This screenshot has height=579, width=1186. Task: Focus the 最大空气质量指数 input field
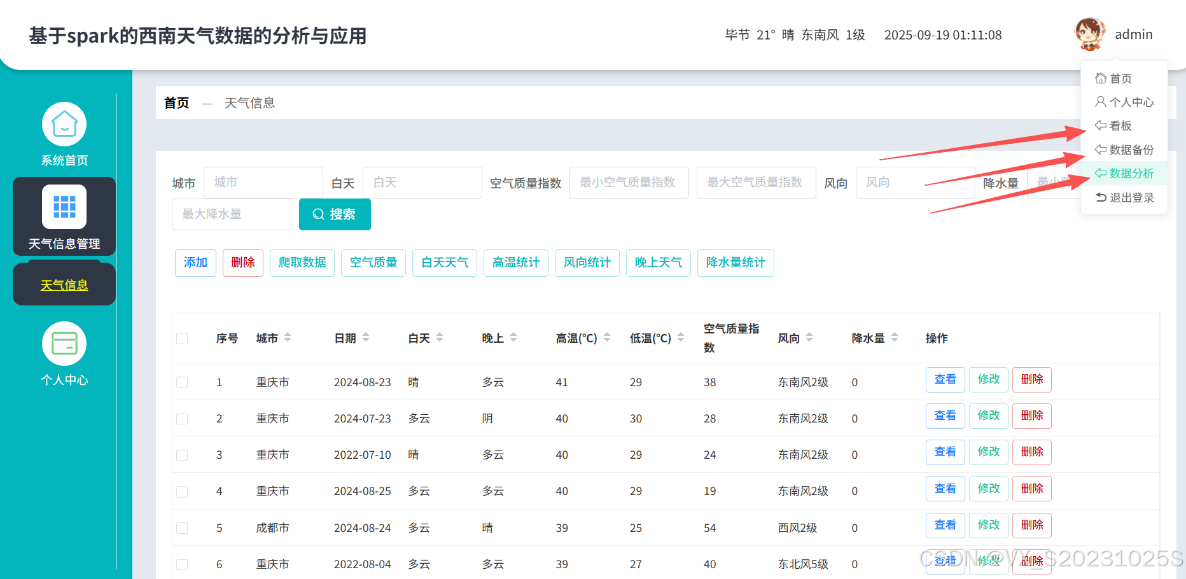(757, 183)
